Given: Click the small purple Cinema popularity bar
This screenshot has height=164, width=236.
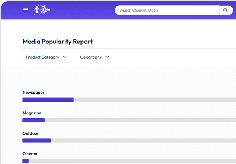Looking at the screenshot, I should click(x=25, y=161).
